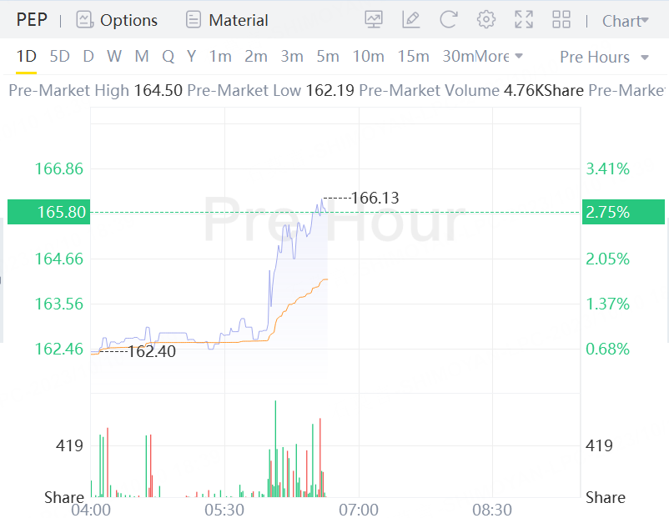Click the 07:00 time axis label

coord(359,510)
